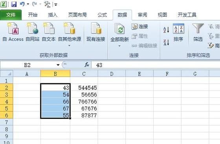Click the 自其他来源 icon
Image resolution: width=220 pixels, height=144 pixels.
pos(70,28)
